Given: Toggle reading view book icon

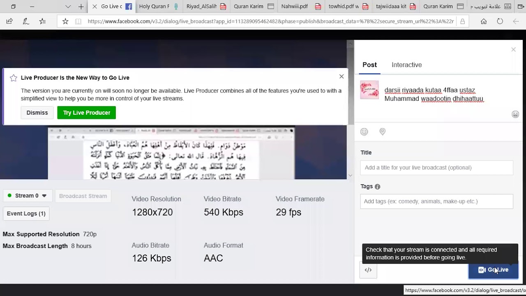Looking at the screenshot, I should coord(78,21).
